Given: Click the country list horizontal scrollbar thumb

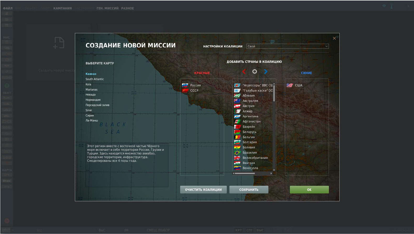Looking at the screenshot, I should 245,173.
